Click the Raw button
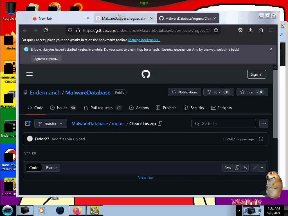 click(228, 168)
